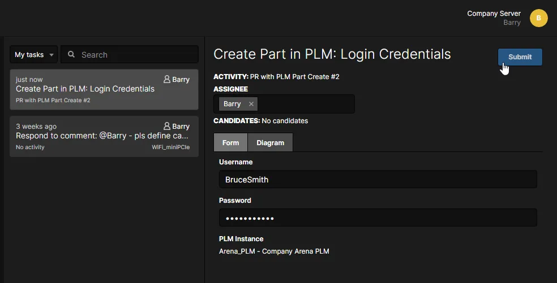The height and width of the screenshot is (283, 557).
Task: Click PR with PLM Part Create #2 in task list
Action: tap(53, 101)
